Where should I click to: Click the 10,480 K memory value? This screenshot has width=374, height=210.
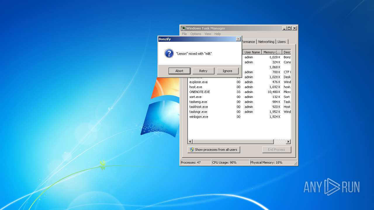point(274,92)
